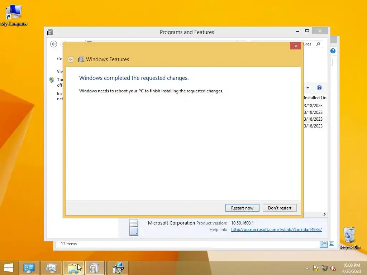The height and width of the screenshot is (275, 367).
Task: Close the Windows Features dialog
Action: click(x=295, y=46)
